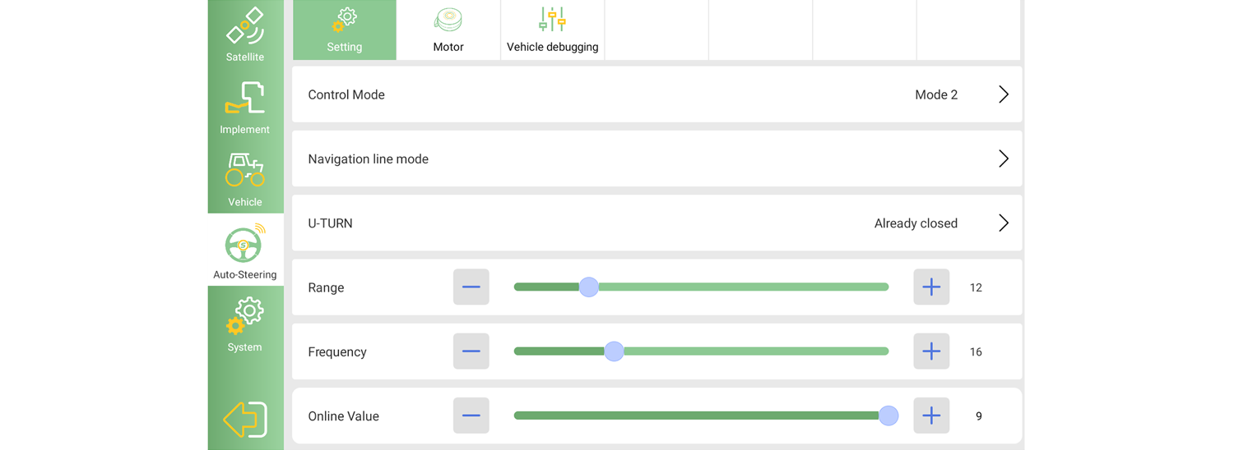This screenshot has width=1234, height=450.
Task: Click the Frequency slider handle
Action: 614,351
